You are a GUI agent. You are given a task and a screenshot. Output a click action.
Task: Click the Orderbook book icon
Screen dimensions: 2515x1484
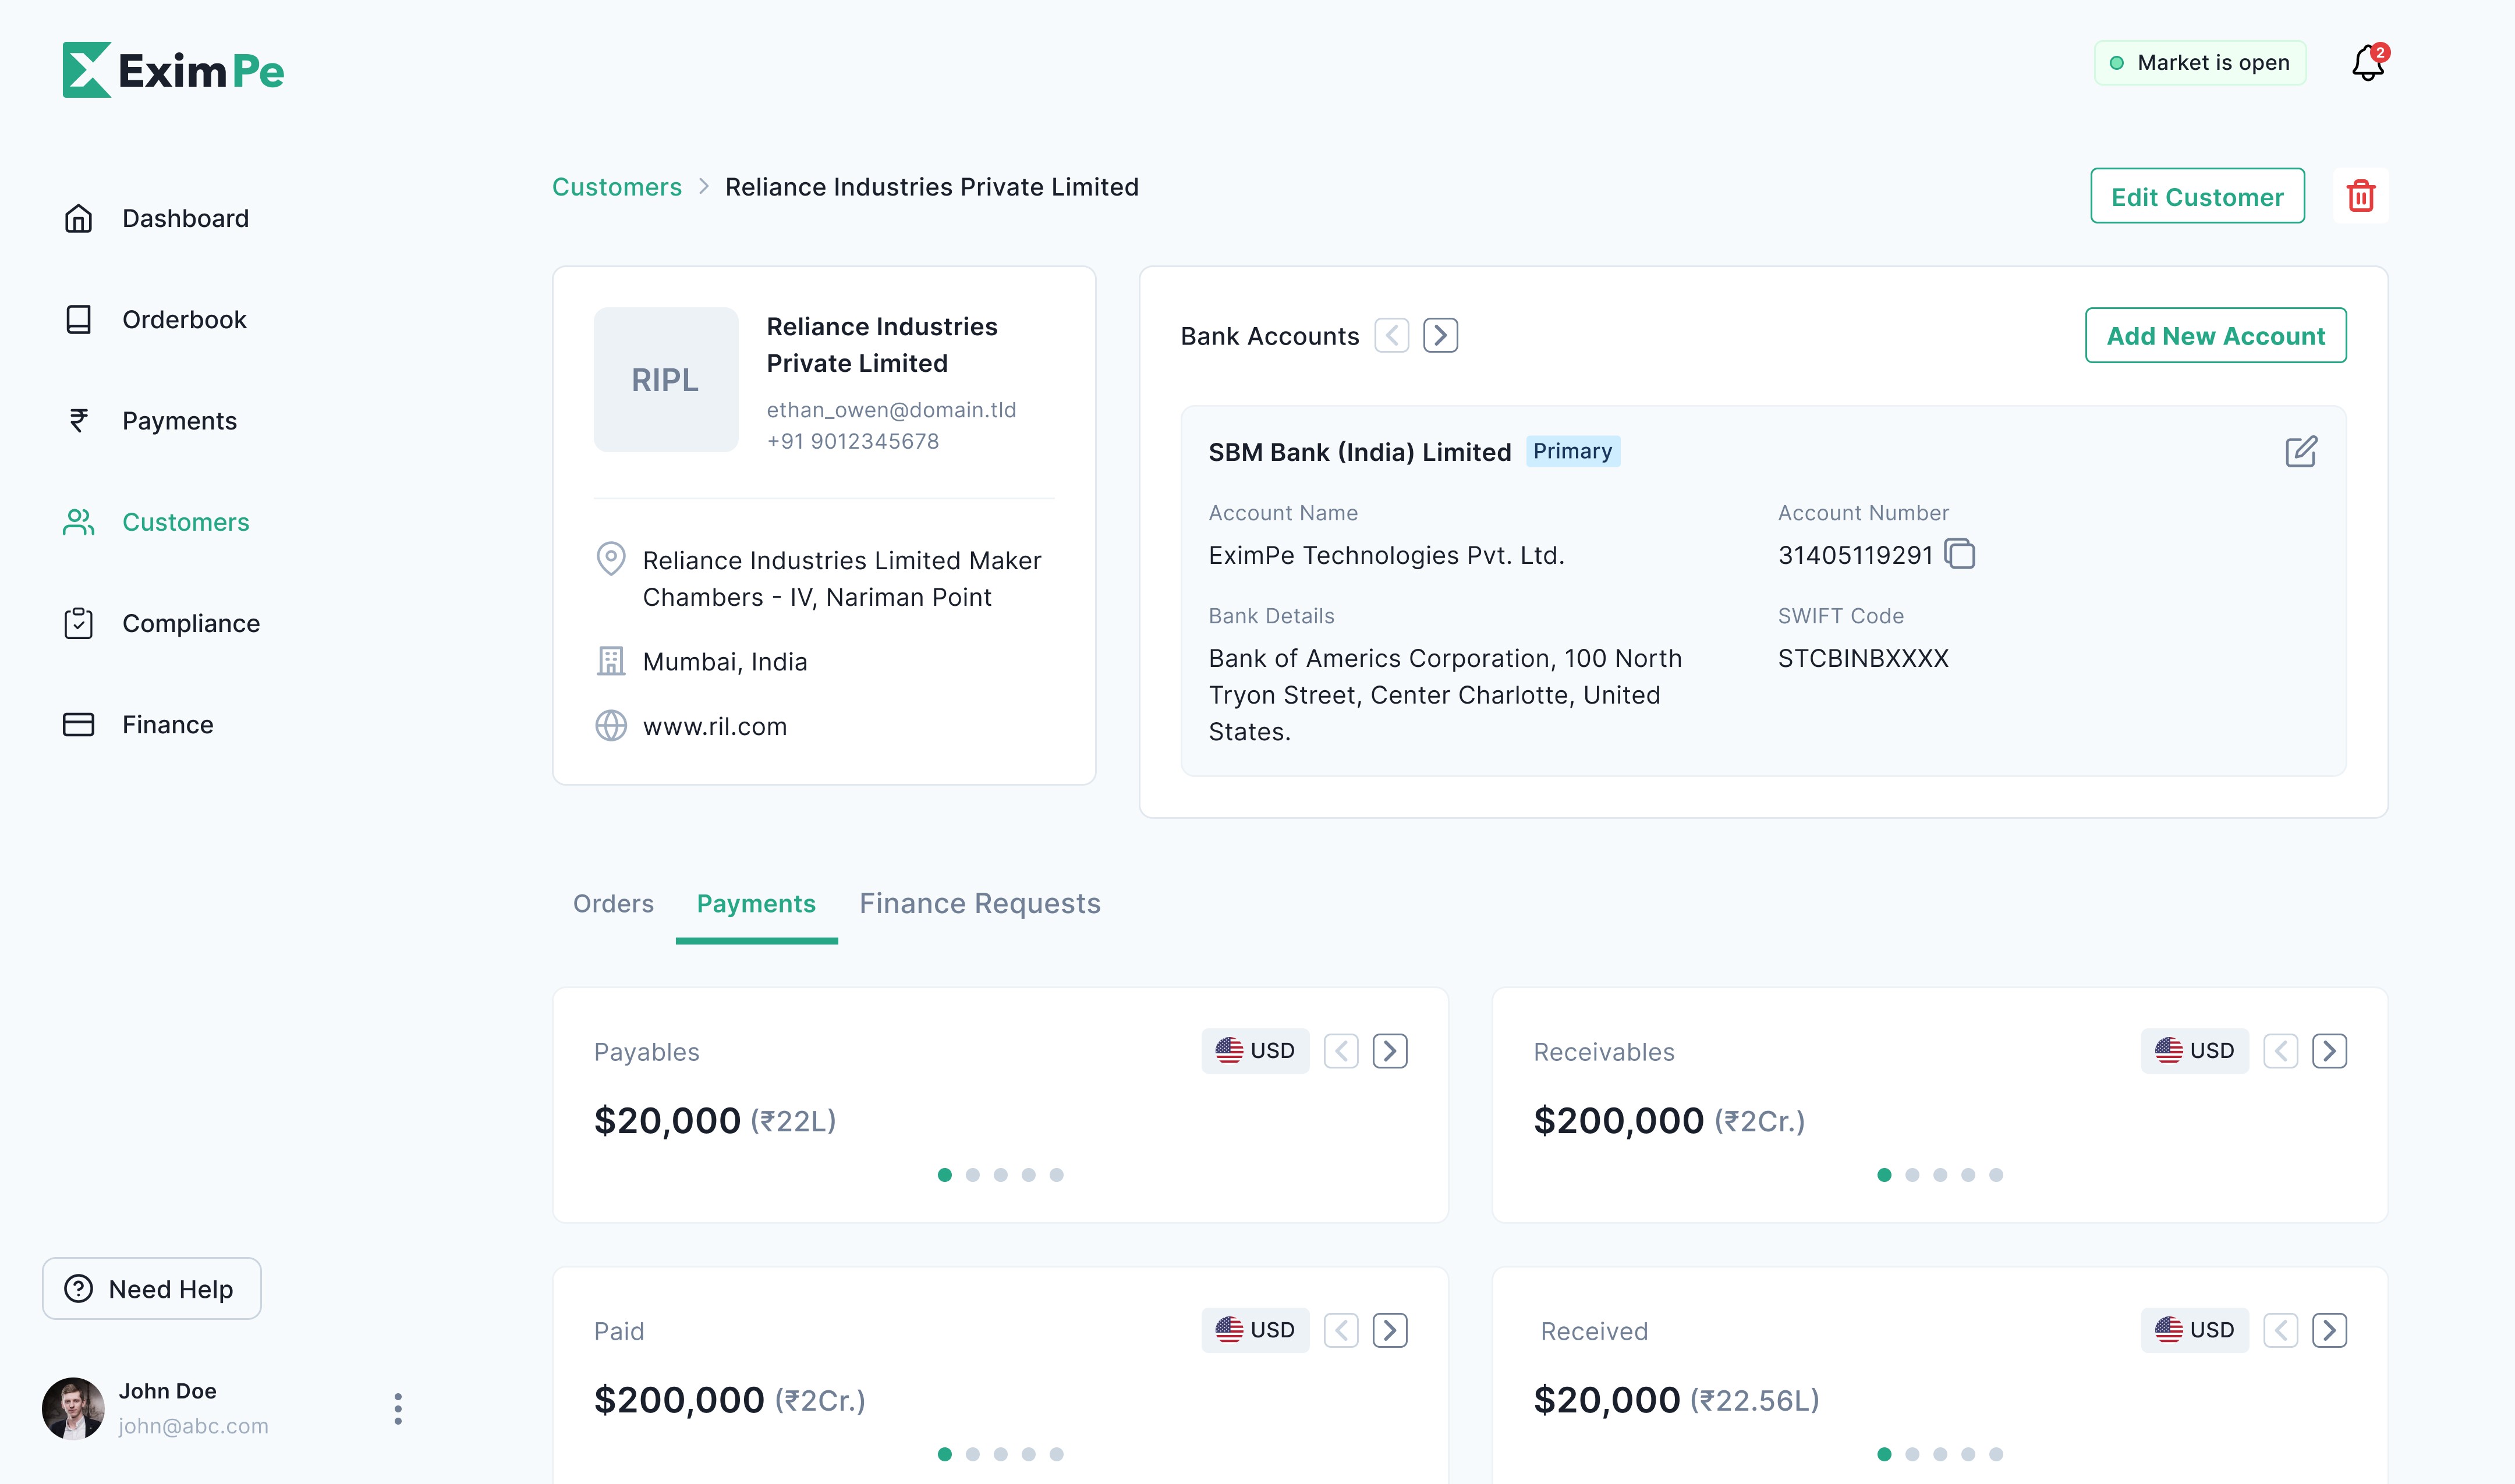point(78,319)
